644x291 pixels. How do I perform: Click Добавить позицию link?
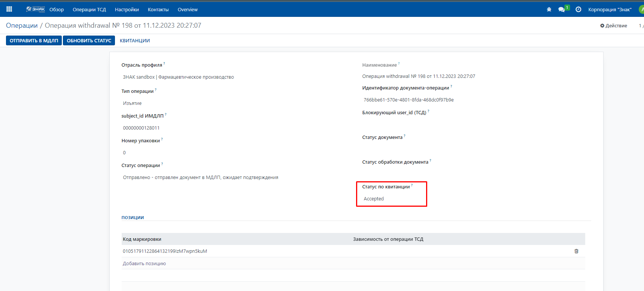[x=144, y=263]
